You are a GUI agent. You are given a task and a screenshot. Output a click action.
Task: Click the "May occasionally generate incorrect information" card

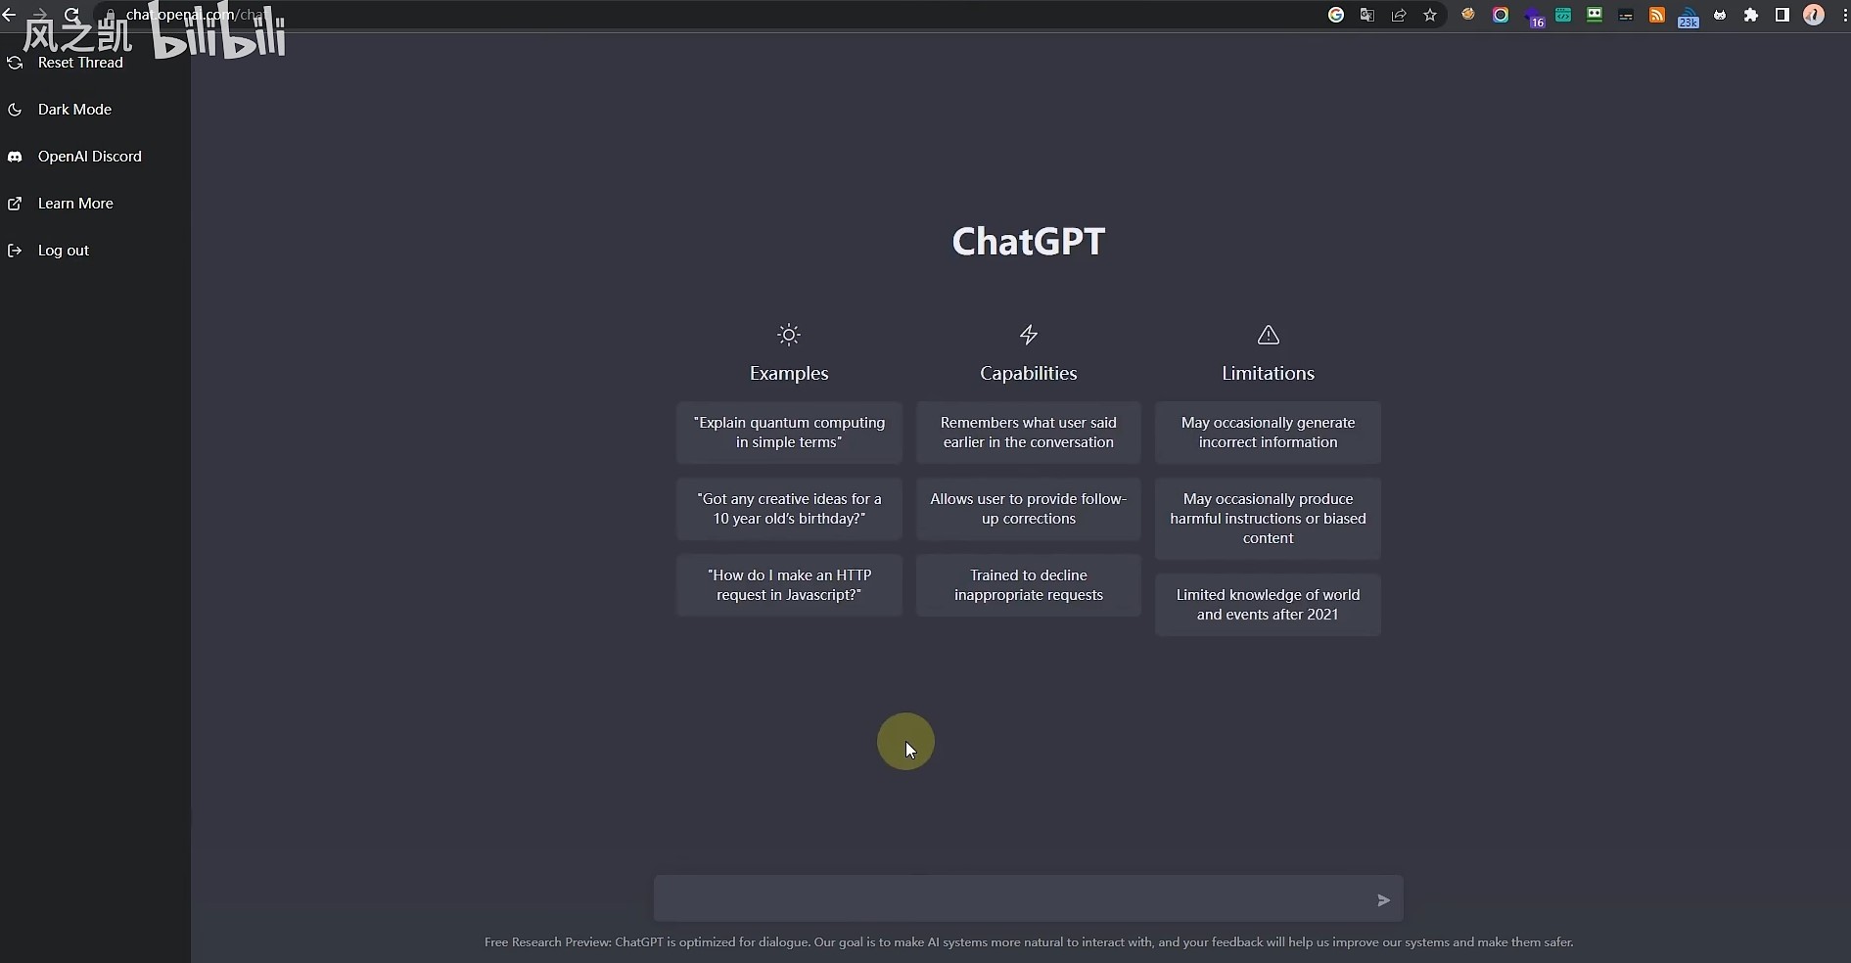[1268, 433]
